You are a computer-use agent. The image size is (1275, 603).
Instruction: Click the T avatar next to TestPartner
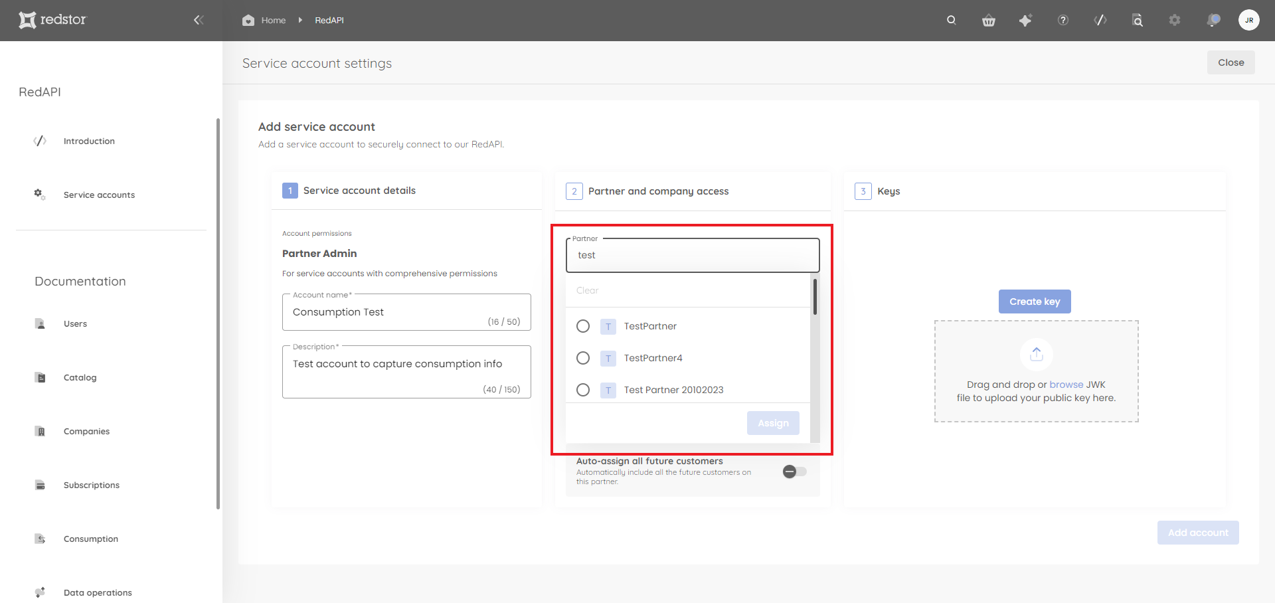608,326
